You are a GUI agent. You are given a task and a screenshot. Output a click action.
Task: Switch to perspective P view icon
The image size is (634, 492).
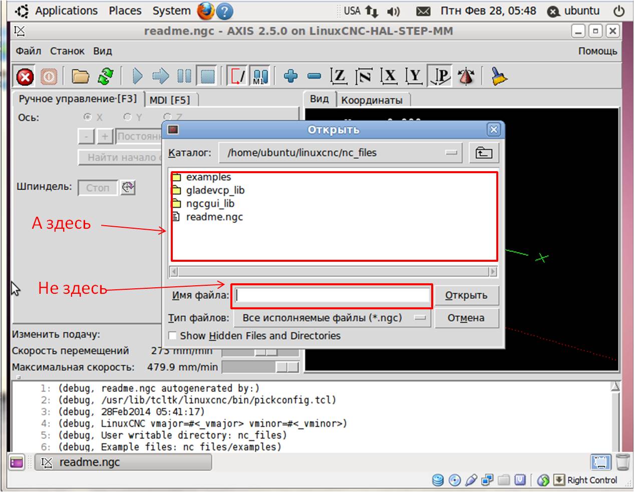click(x=440, y=77)
